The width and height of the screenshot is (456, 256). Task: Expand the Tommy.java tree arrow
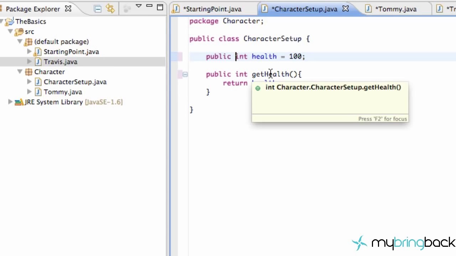pyautogui.click(x=29, y=92)
